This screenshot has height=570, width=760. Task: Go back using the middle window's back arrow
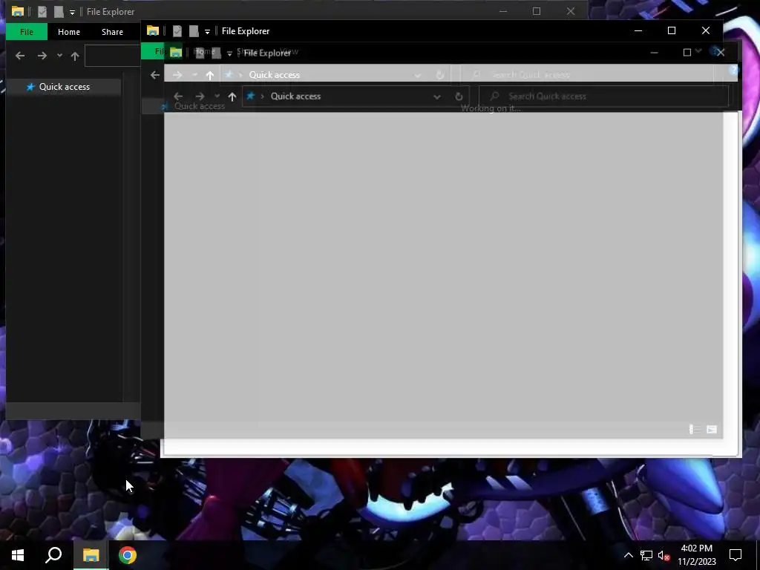[155, 75]
